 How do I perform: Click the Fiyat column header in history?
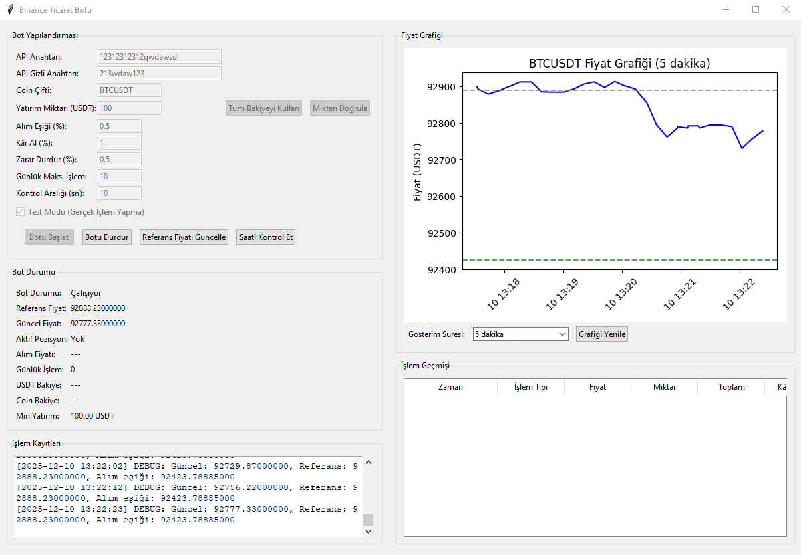tap(598, 387)
